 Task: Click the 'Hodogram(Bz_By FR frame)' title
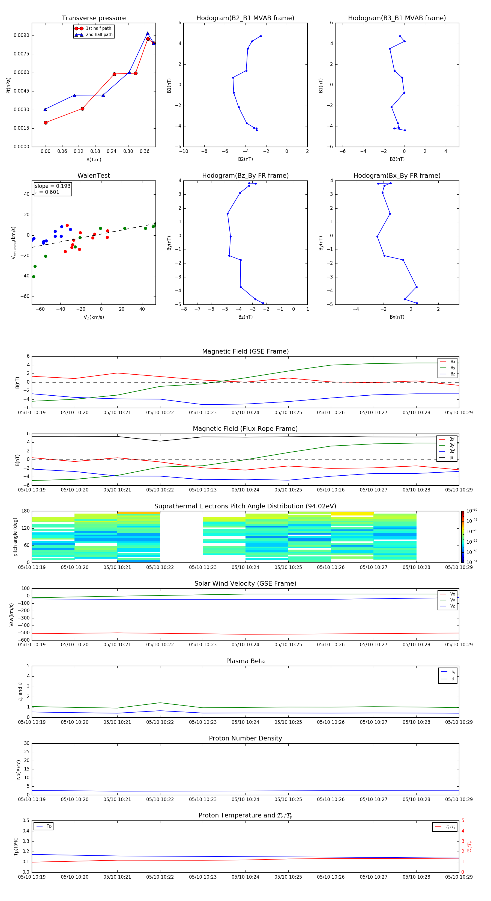(245, 176)
